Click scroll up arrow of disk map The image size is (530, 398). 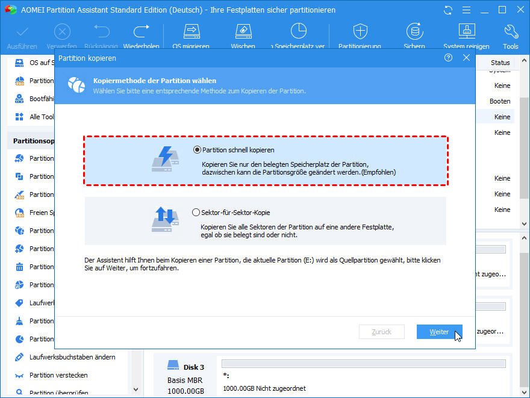pos(524,238)
